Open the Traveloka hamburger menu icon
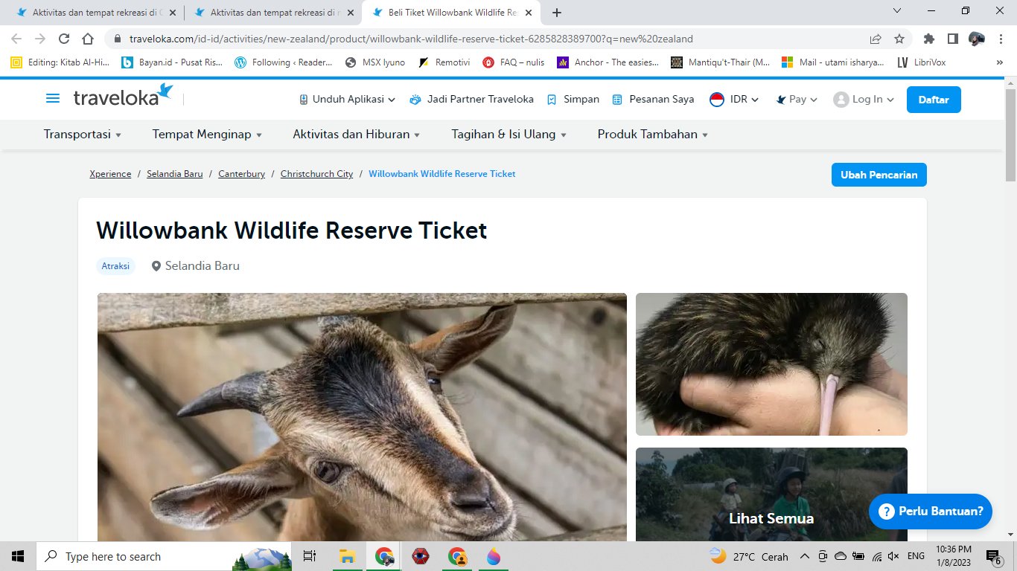1017x571 pixels. pyautogui.click(x=53, y=99)
